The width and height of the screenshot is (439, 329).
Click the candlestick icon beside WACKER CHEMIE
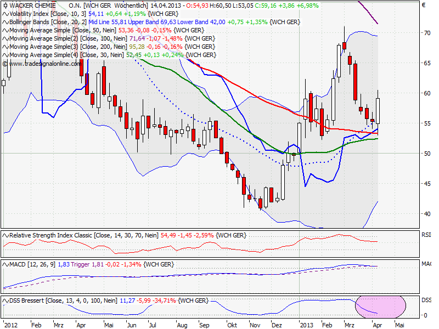tap(5, 5)
